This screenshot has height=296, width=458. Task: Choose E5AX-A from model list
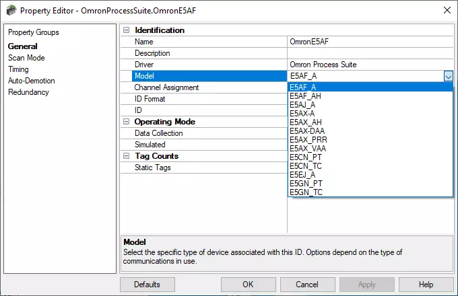click(x=370, y=114)
